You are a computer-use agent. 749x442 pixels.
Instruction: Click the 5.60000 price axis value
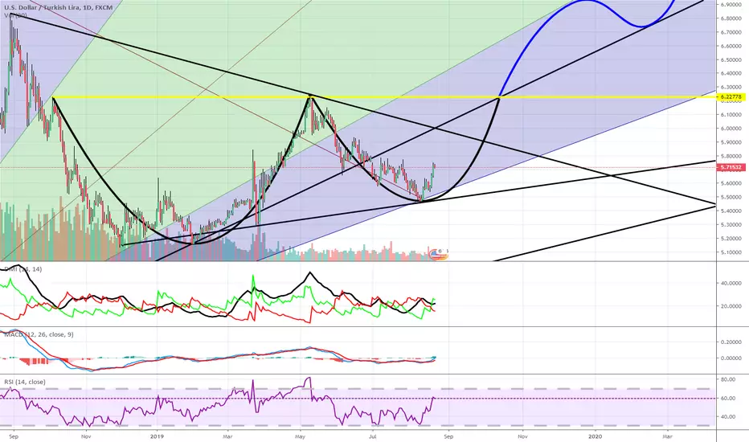coord(731,183)
